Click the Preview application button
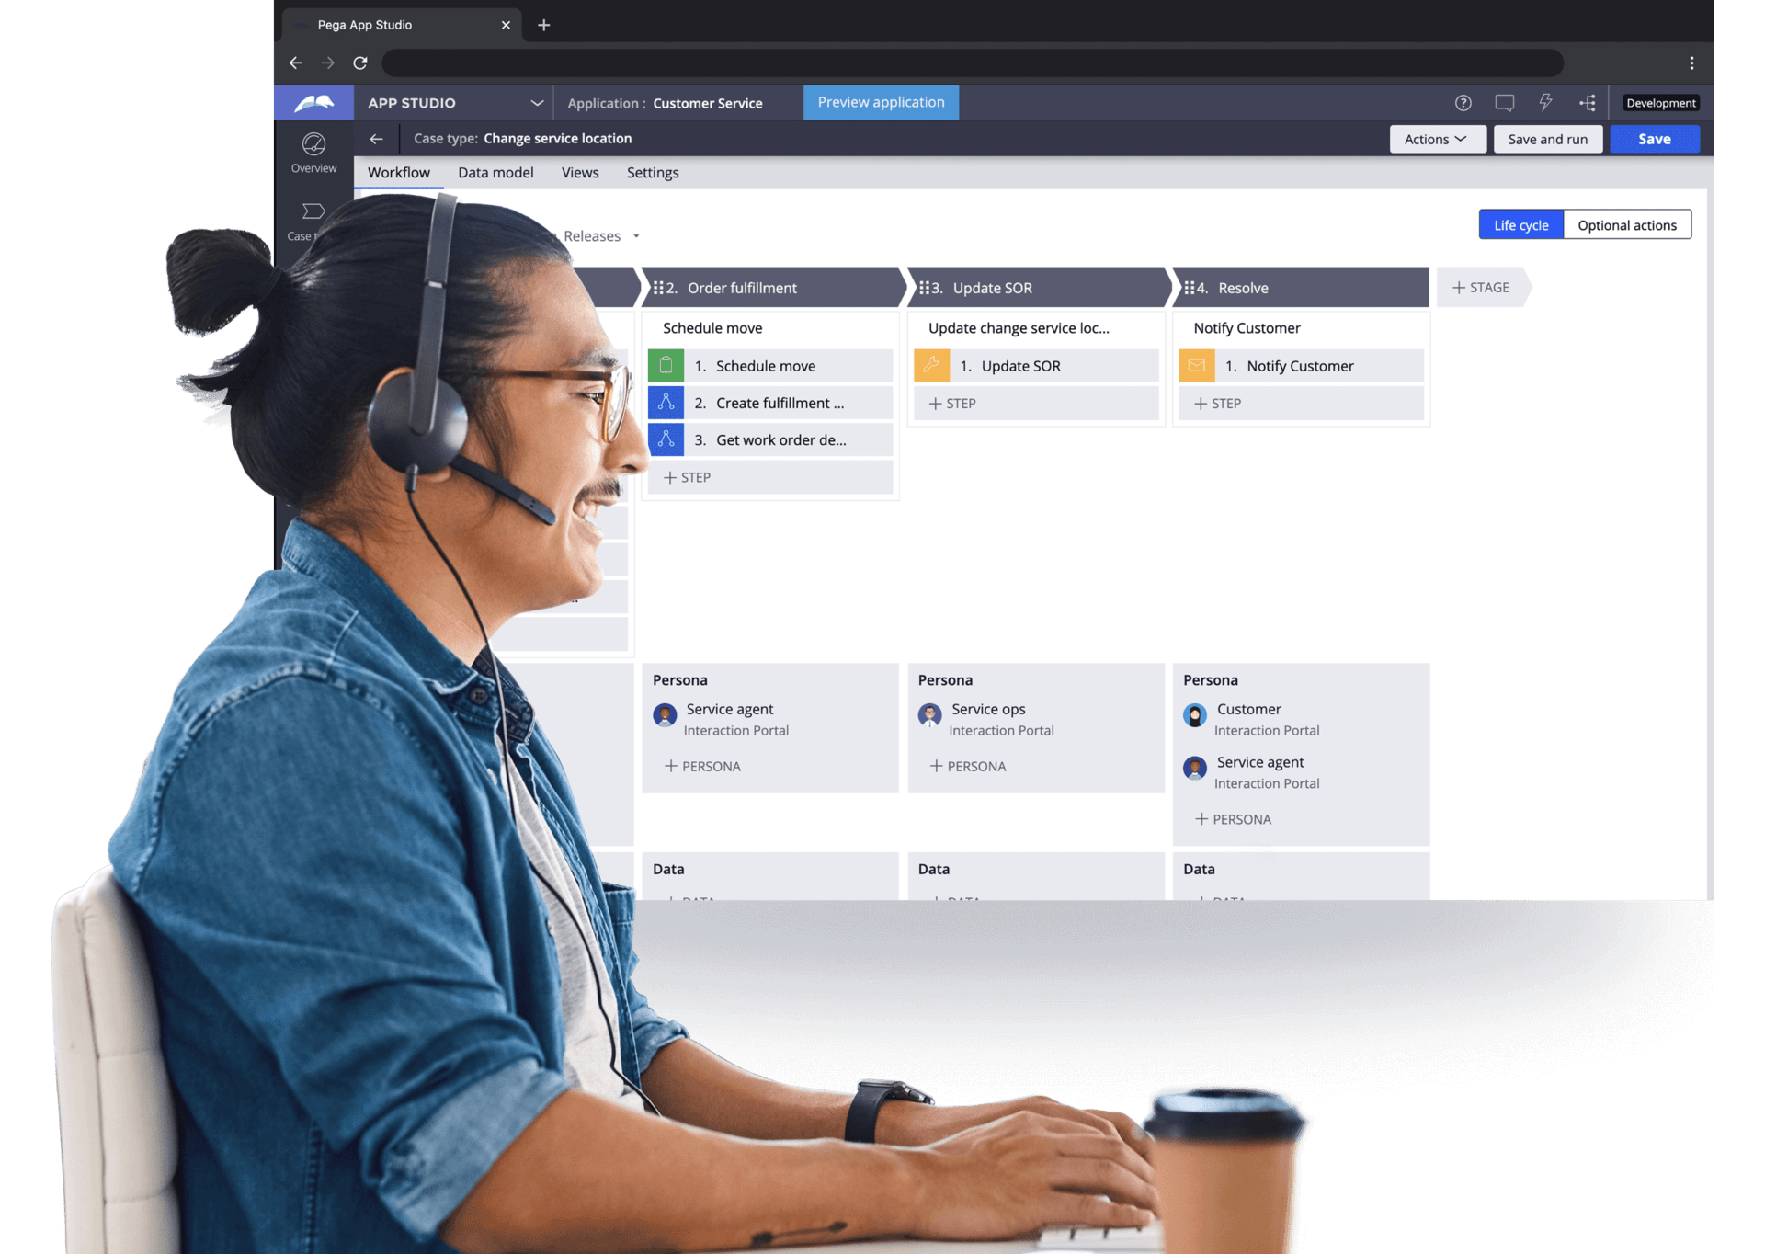This screenshot has width=1765, height=1254. click(881, 102)
